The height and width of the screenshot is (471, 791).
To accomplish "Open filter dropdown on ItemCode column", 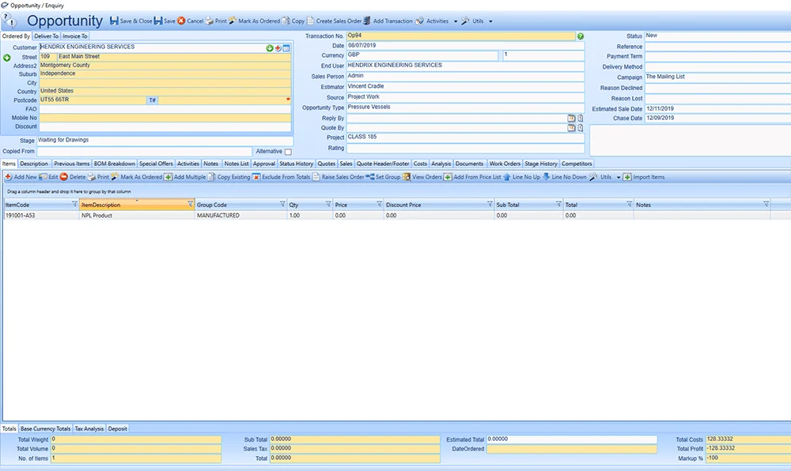I will tap(74, 205).
